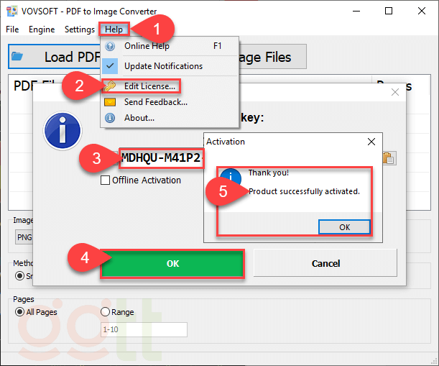Click the paste clipboard icon beside key field
The height and width of the screenshot is (366, 439).
point(389,158)
